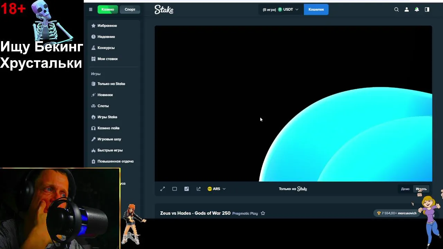
Task: Switch to Играть real mode
Action: click(x=421, y=189)
